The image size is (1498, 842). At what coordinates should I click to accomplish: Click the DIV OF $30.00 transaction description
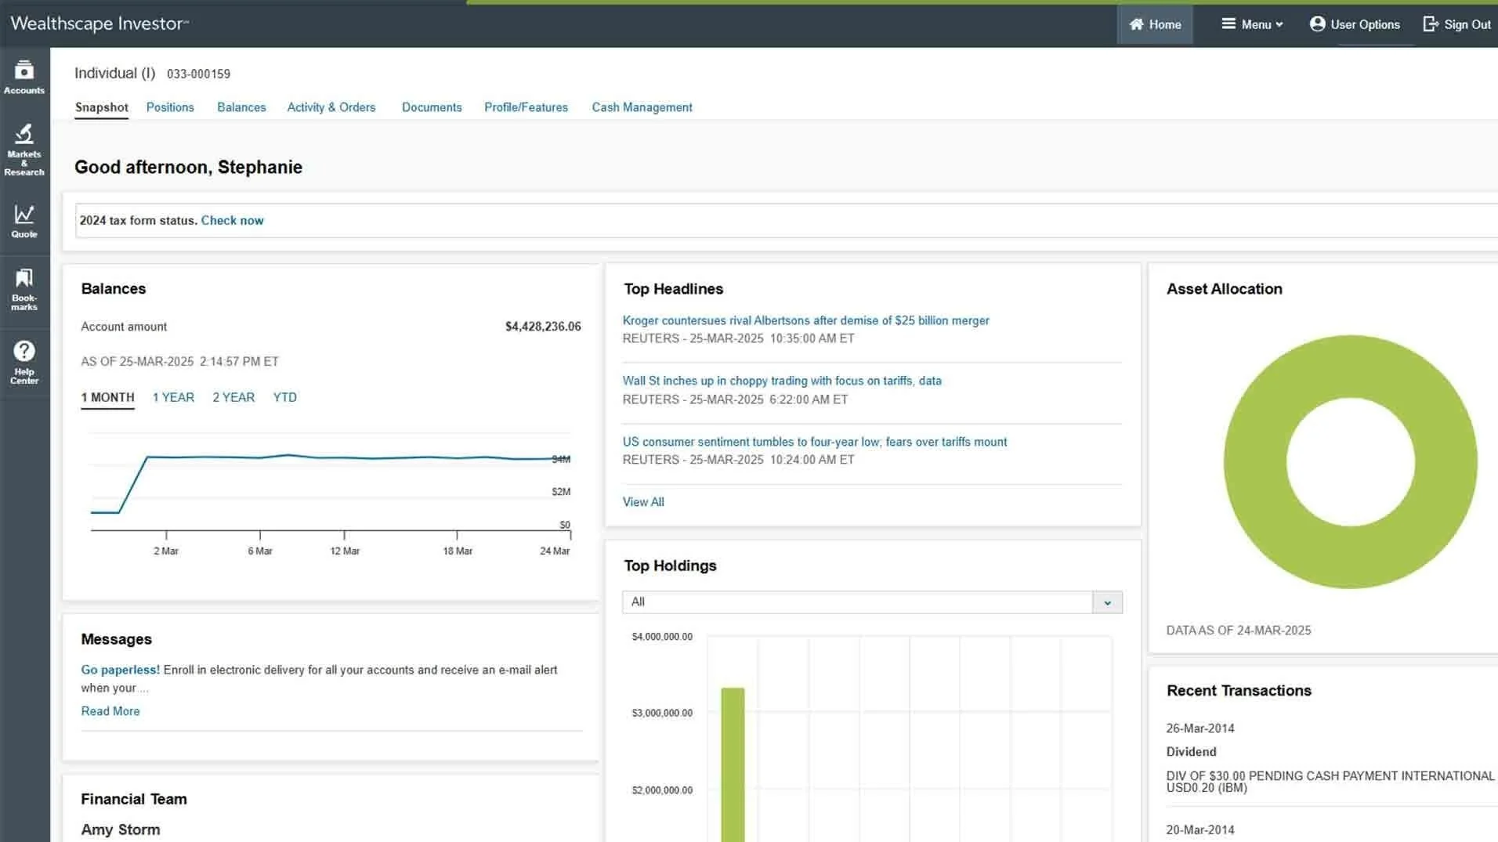1330,782
